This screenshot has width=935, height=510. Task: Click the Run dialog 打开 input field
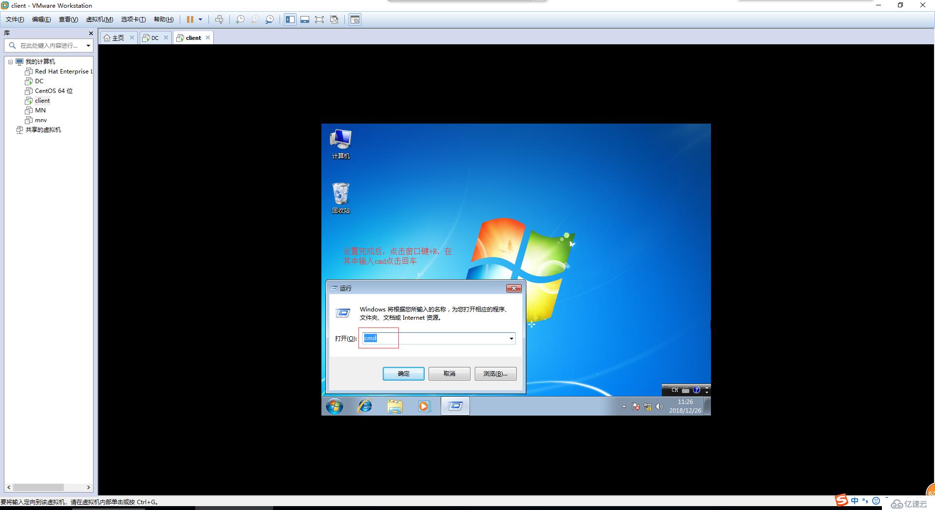click(439, 338)
